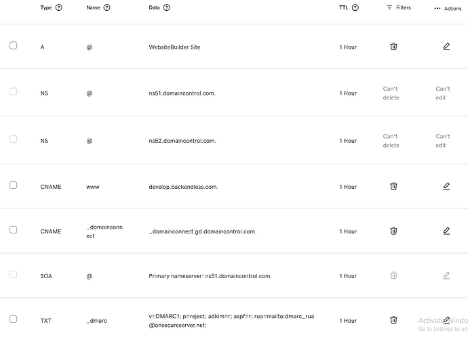The height and width of the screenshot is (337, 468).
Task: Delete the _domainconnect CNAME record
Action: (x=393, y=231)
